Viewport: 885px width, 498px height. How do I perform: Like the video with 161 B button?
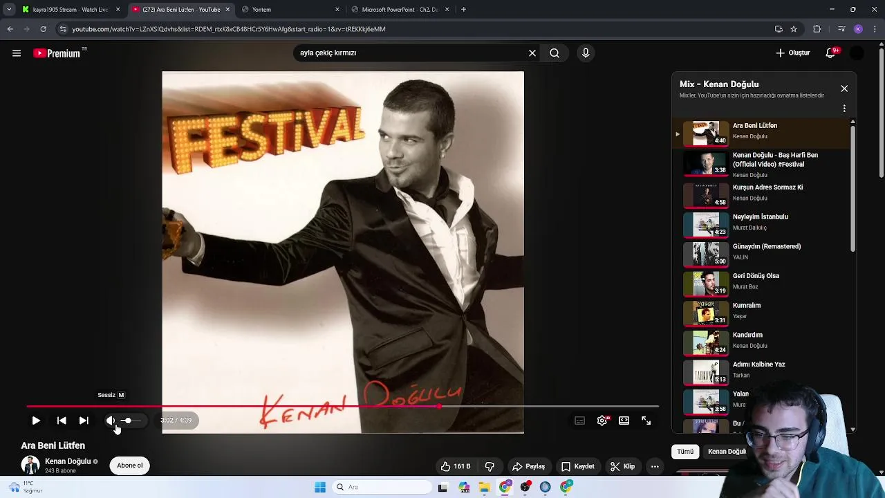455,467
